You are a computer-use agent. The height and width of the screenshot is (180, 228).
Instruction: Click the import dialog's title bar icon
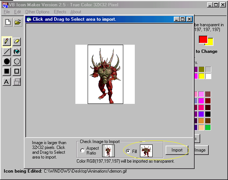[x=29, y=19]
